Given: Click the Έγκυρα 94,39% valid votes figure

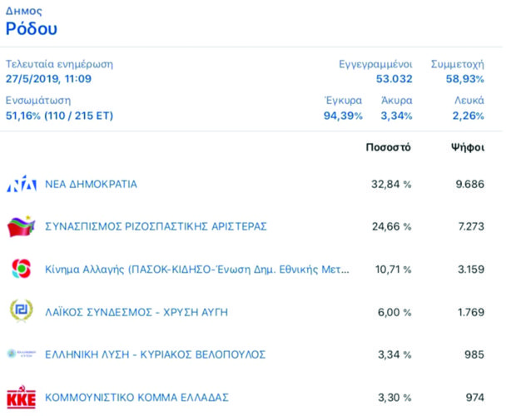Looking at the screenshot, I should pos(343,116).
